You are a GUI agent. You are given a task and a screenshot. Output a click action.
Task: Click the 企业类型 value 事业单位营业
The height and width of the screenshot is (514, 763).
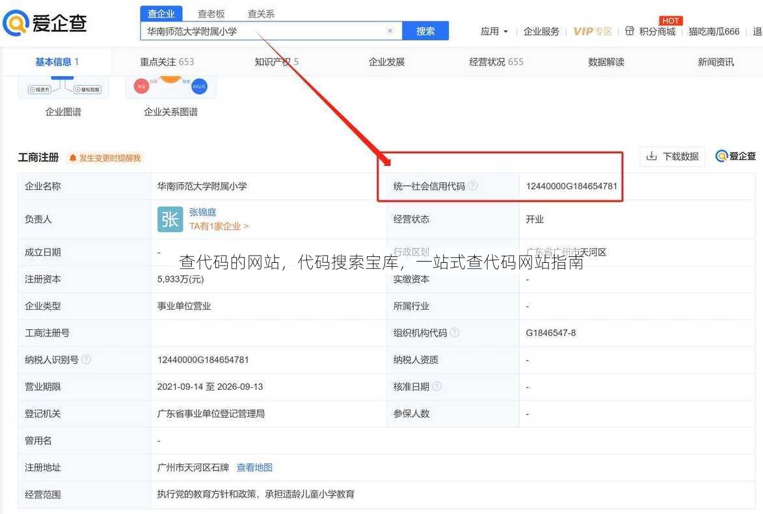(184, 306)
